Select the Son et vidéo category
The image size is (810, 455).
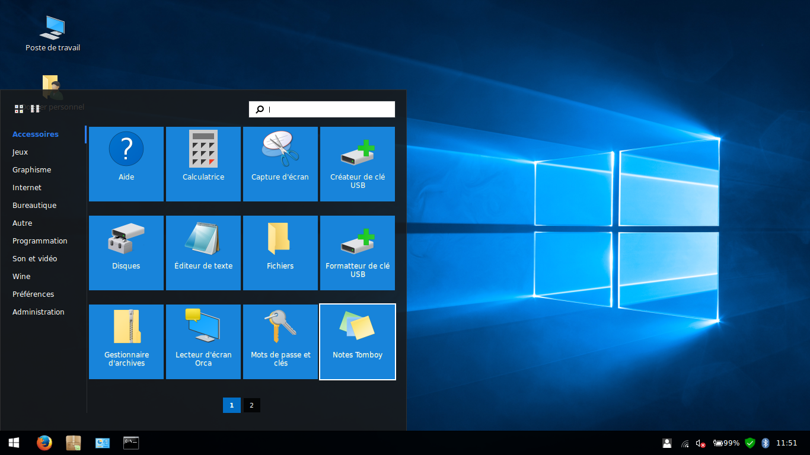pos(35,258)
